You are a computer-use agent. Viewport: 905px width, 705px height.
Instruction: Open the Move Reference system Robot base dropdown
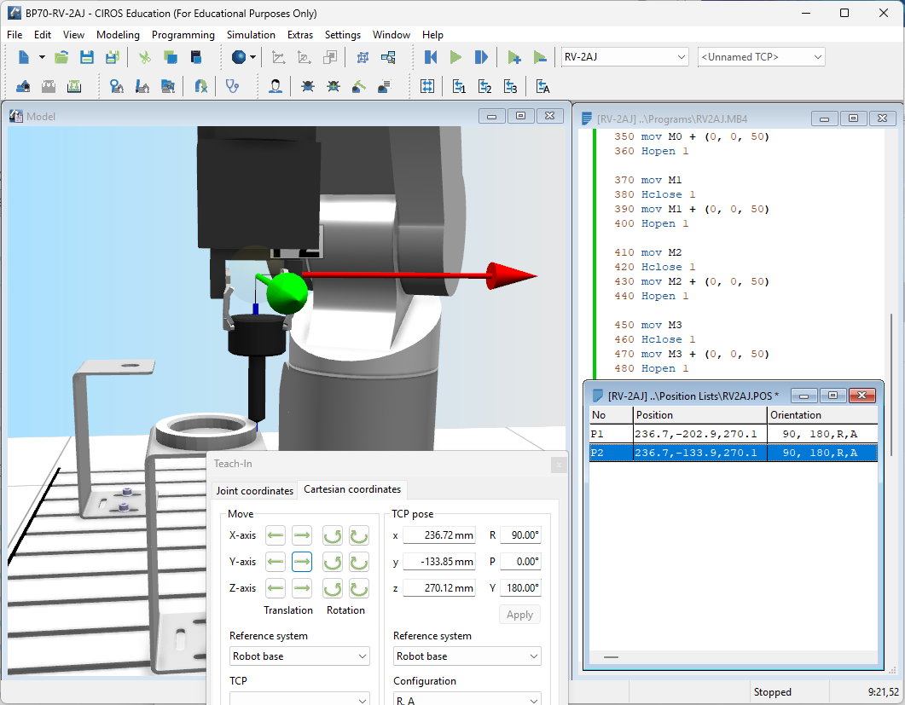pos(299,656)
